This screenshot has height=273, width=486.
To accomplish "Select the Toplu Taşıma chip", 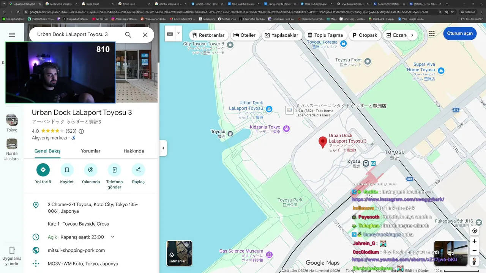I will click(325, 35).
